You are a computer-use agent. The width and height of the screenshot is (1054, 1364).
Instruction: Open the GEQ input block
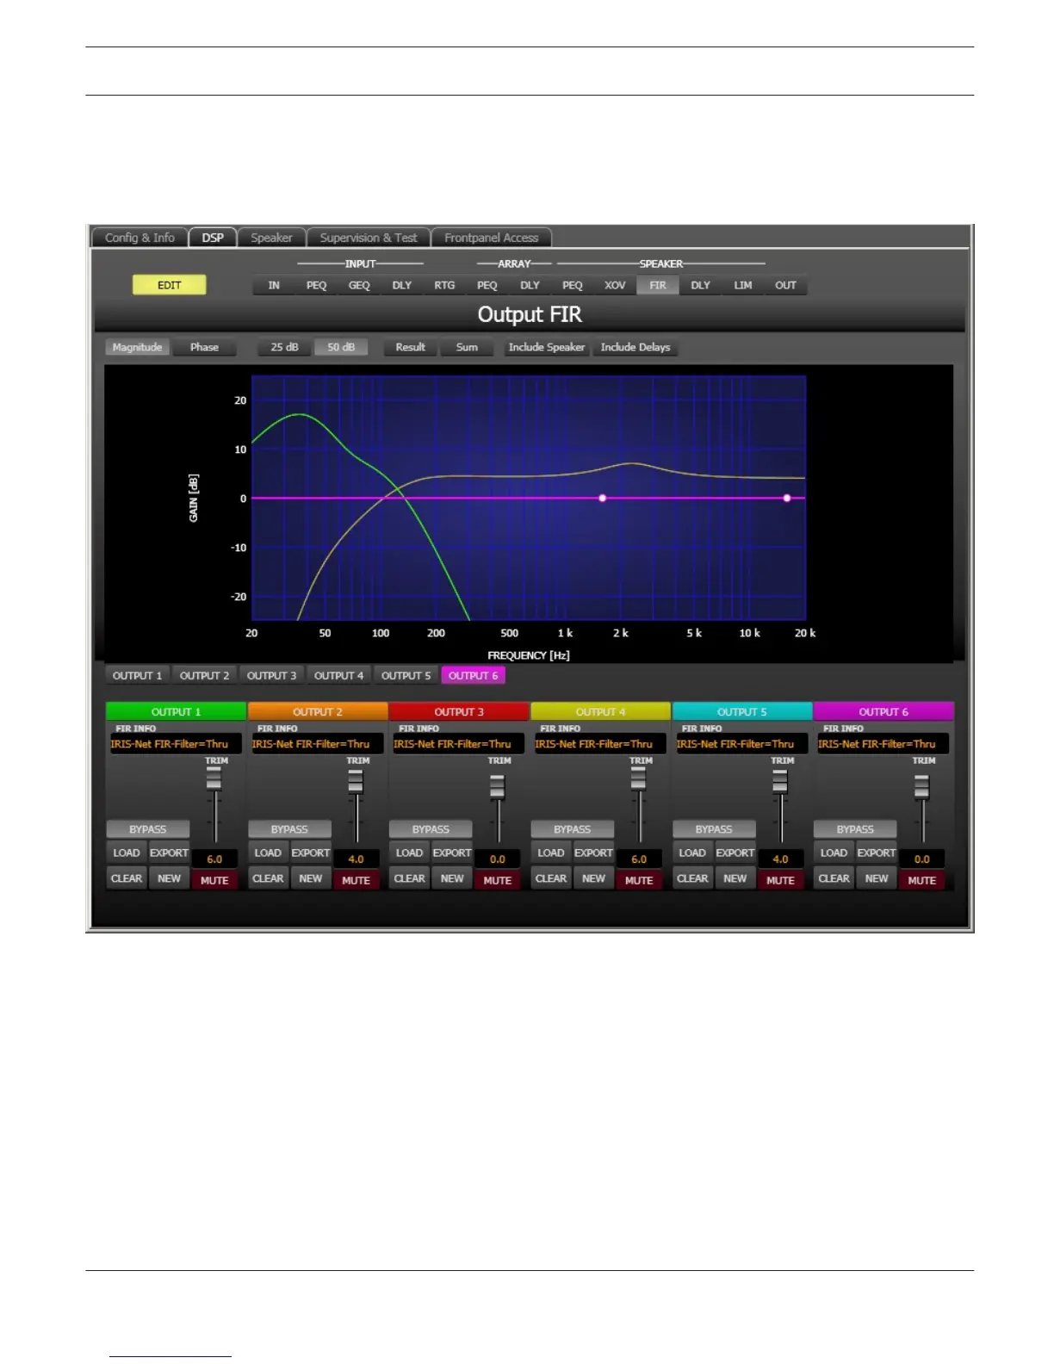[x=359, y=285]
